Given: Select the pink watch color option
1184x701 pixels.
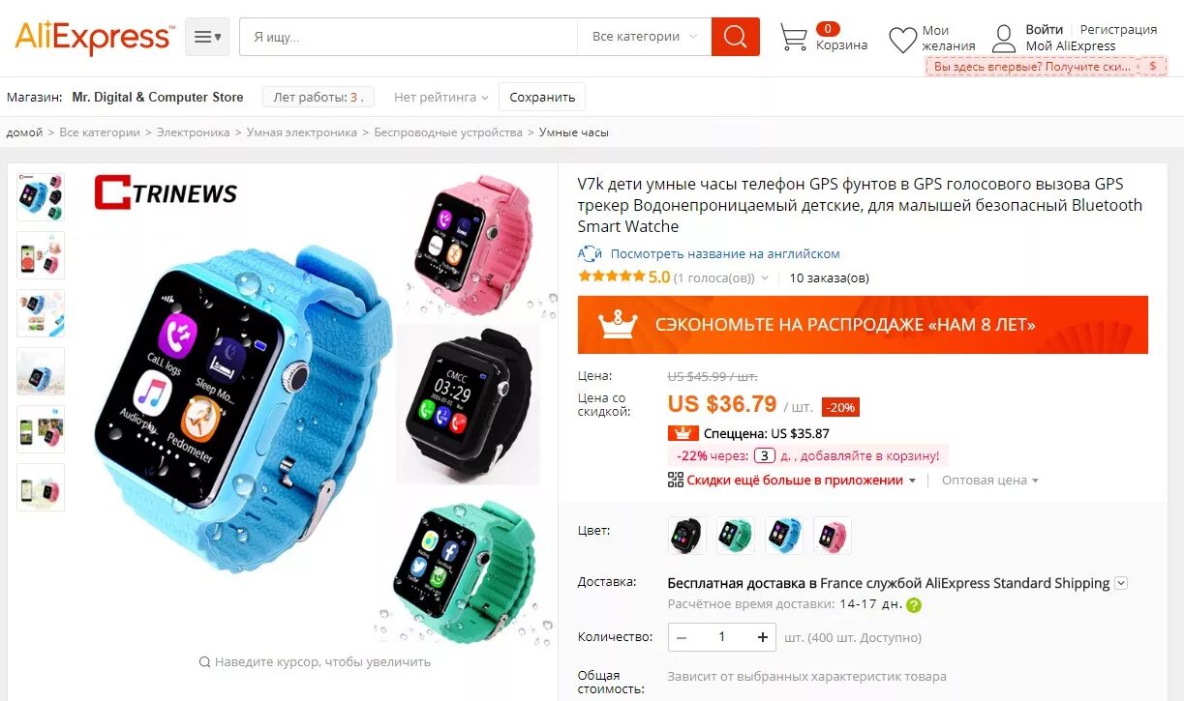Looking at the screenshot, I should pos(832,535).
